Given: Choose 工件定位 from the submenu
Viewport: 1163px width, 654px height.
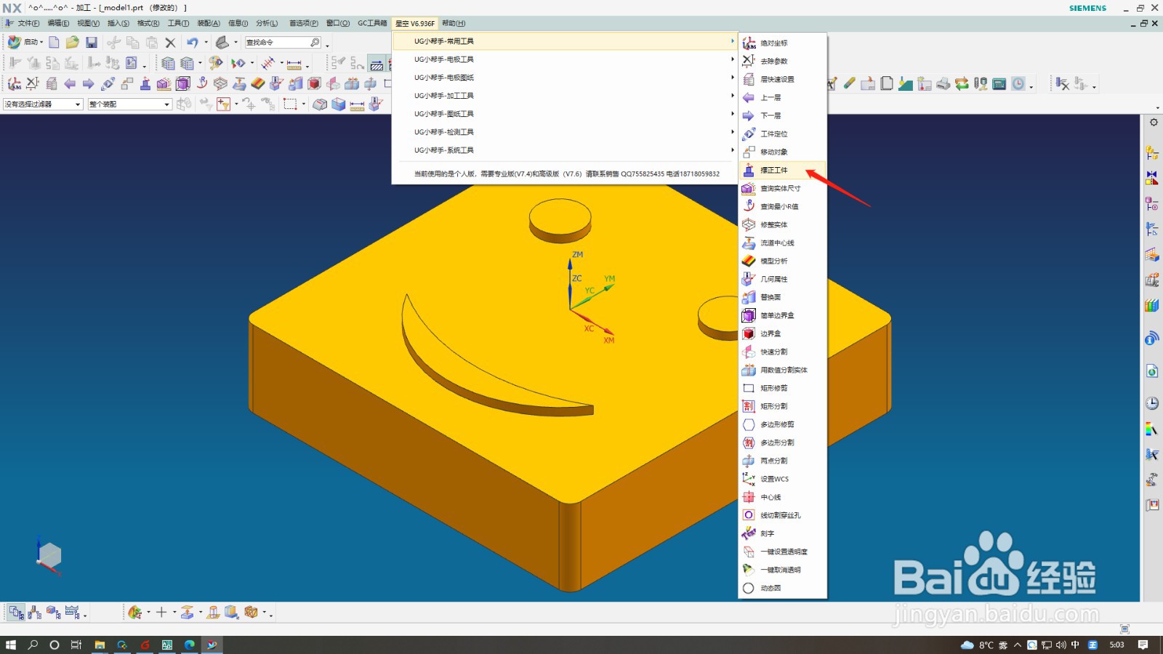Looking at the screenshot, I should (x=782, y=134).
